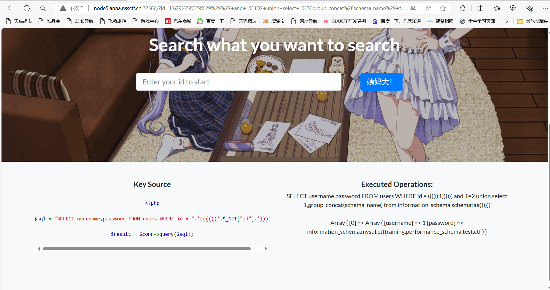This screenshot has height=290, width=550.
Task: Click the schema list 'information_schema,mysql,ctftraining' output line
Action: [x=397, y=232]
